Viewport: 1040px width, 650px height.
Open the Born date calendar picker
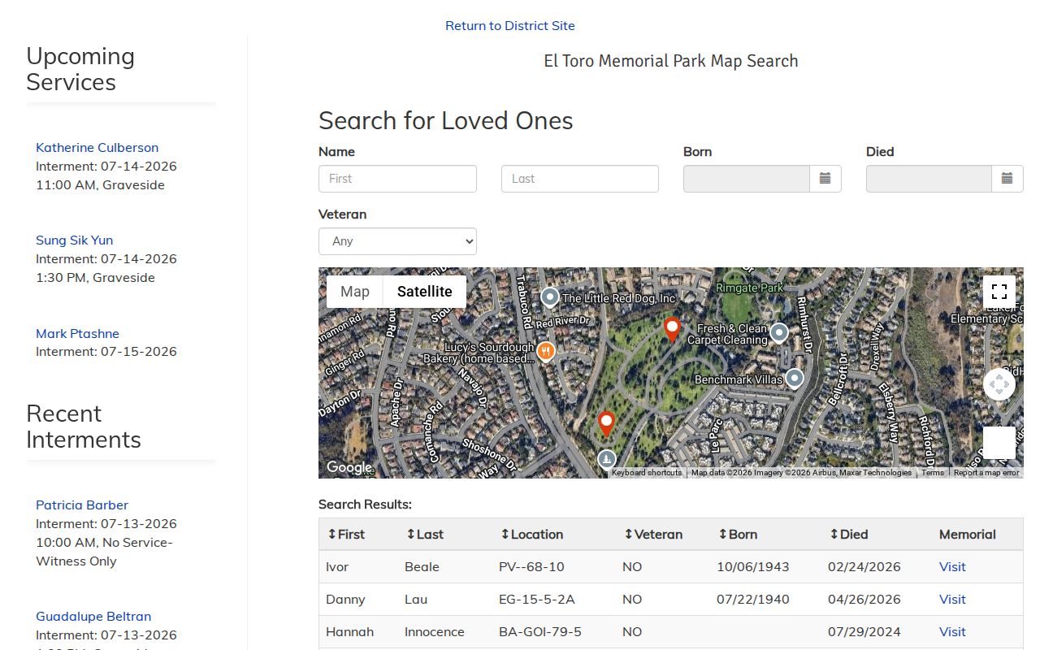[x=825, y=179]
